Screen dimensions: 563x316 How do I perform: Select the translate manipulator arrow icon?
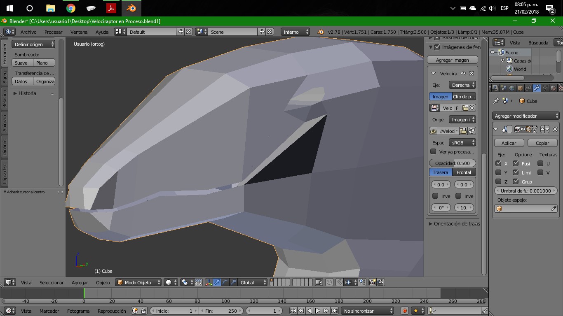217,282
